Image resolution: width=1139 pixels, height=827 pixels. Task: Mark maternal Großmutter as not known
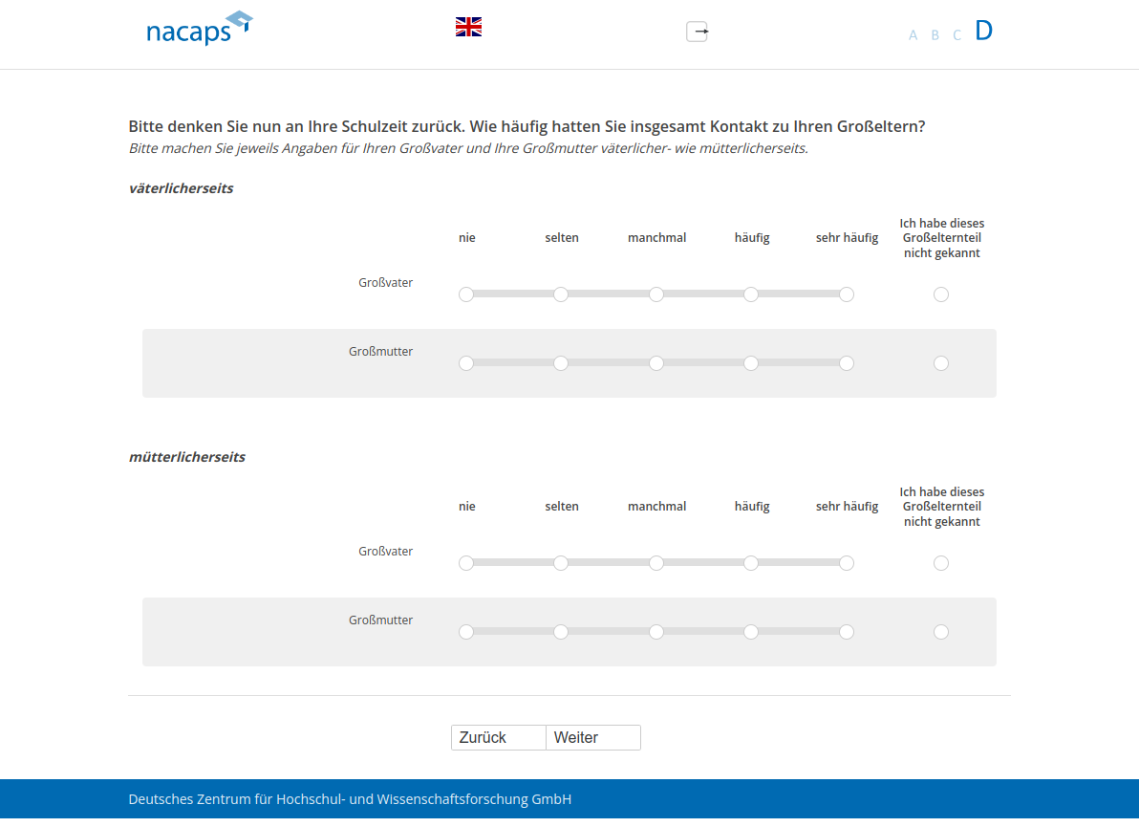[941, 632]
